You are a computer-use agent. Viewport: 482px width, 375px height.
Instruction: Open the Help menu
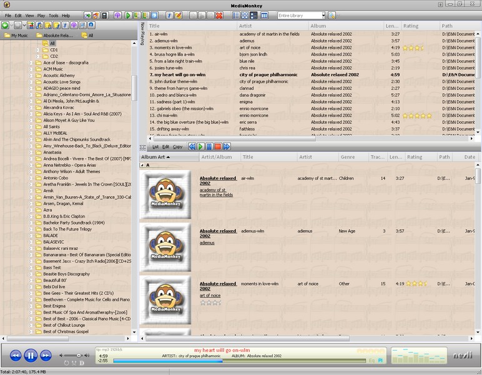(x=66, y=16)
